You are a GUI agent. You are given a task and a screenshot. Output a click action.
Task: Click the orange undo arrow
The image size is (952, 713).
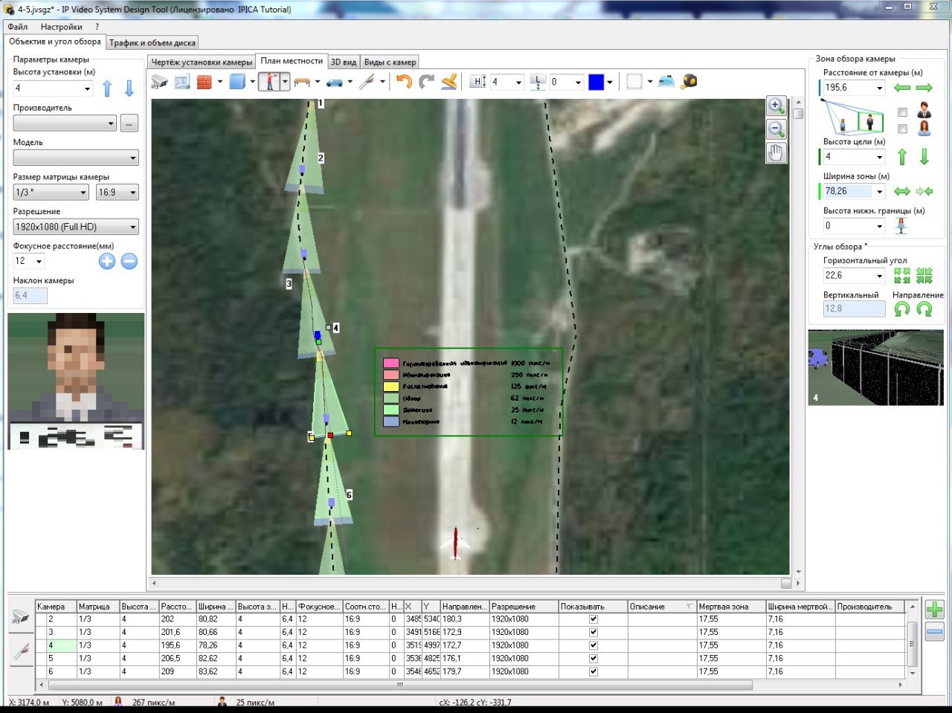(x=404, y=82)
